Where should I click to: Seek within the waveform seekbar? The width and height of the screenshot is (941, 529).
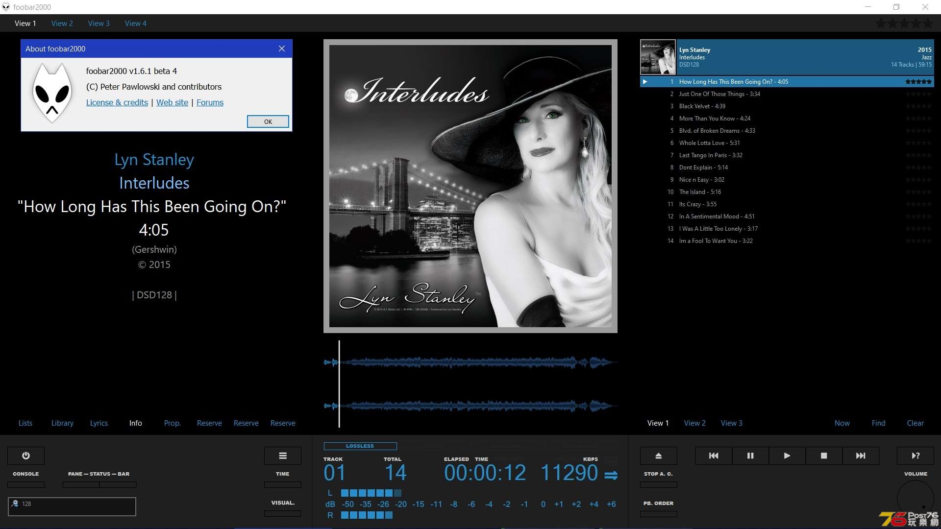click(470, 384)
